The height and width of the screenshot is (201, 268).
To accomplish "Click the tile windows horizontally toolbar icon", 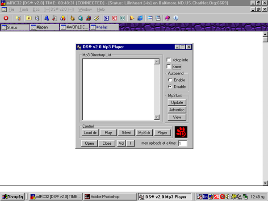I will pyautogui.click(x=150, y=18).
